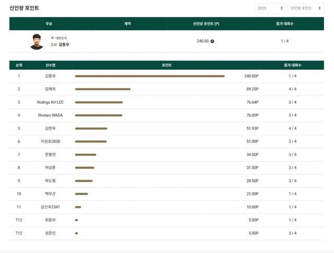
Task: Open the 신인왕 포인트 category dropdown
Action: pyautogui.click(x=304, y=8)
